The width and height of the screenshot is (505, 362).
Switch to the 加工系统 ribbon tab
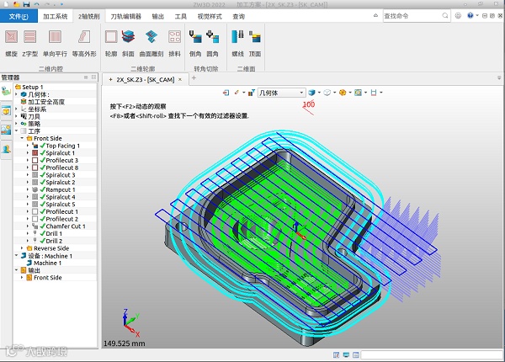click(x=55, y=17)
